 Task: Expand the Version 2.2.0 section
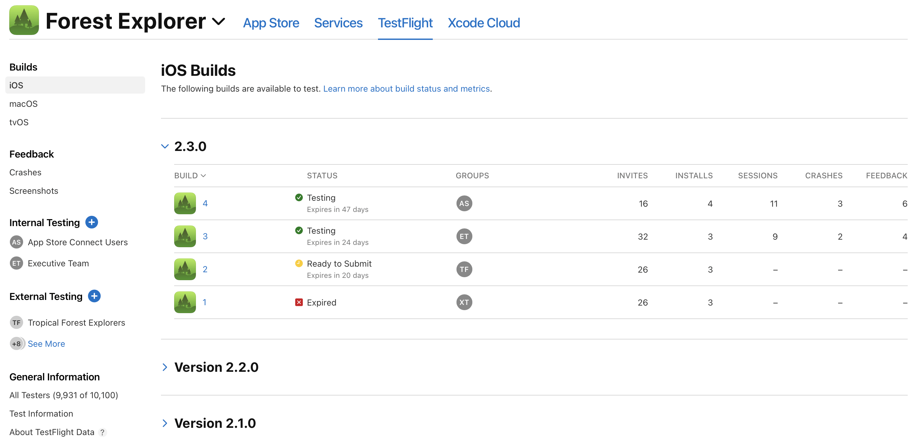click(x=165, y=367)
